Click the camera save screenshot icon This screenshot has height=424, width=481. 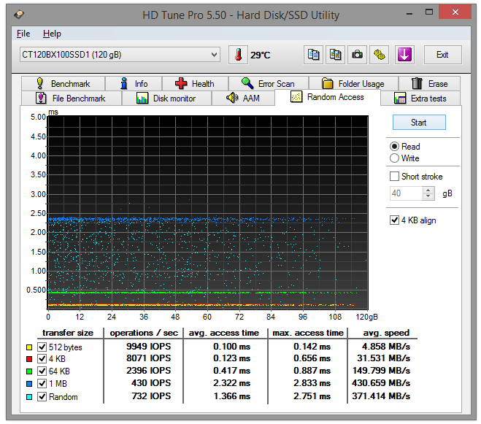357,55
